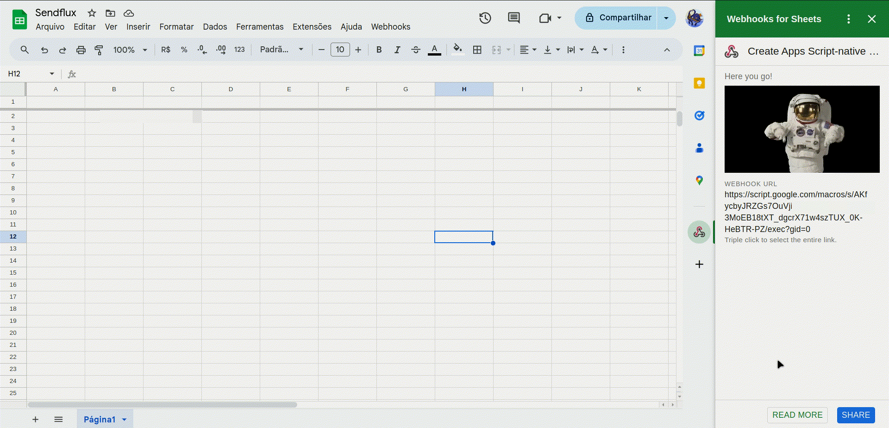
Task: Increase the font size
Action: (x=358, y=50)
